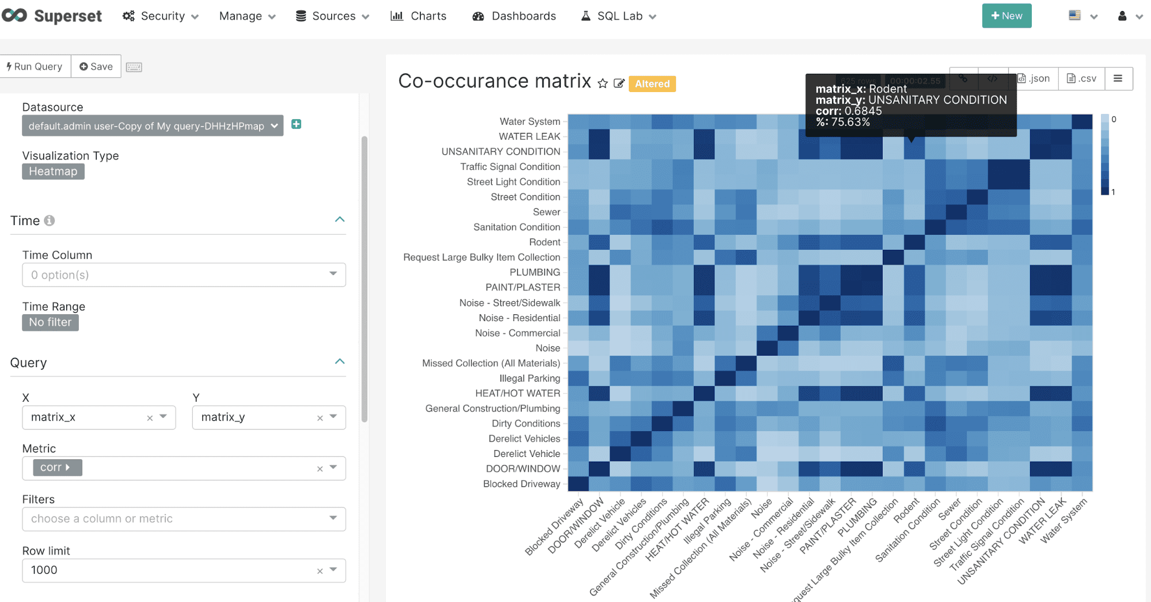Collapse the Query section
The width and height of the screenshot is (1151, 602).
[340, 361]
